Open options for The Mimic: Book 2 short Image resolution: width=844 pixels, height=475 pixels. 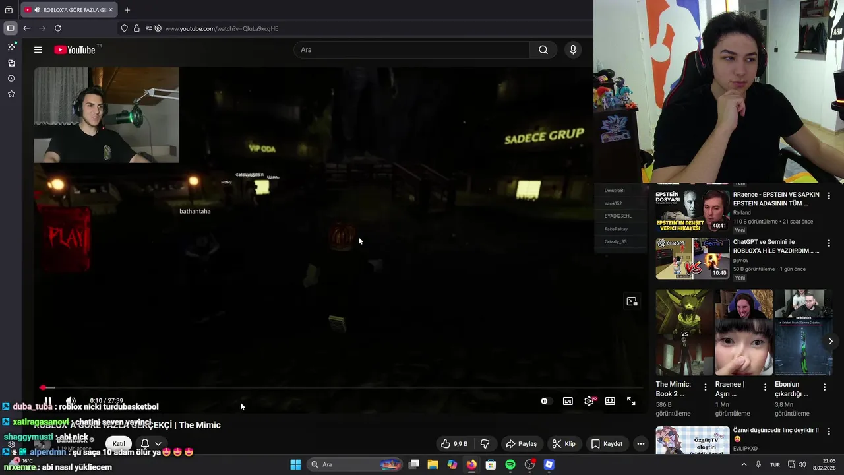tap(706, 387)
